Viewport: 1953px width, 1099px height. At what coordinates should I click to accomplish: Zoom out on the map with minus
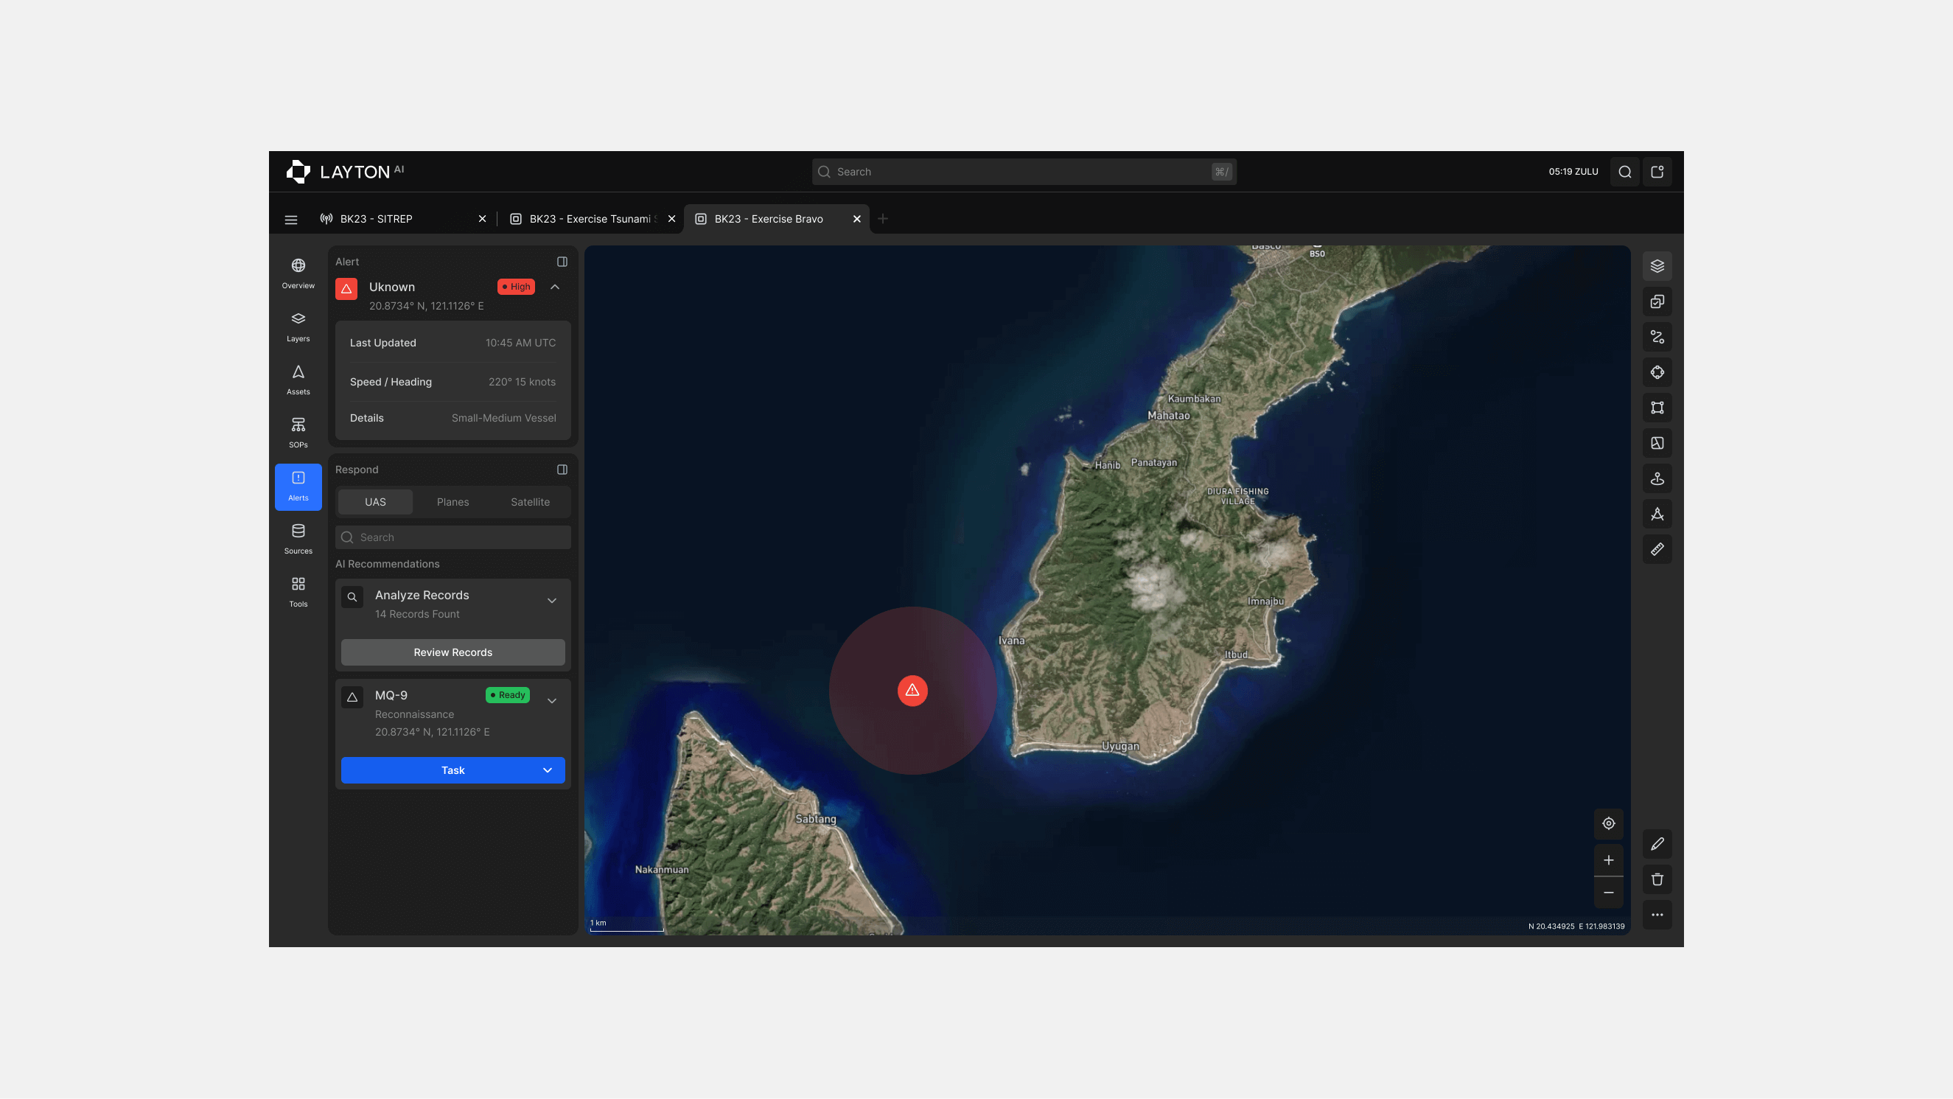pos(1608,893)
